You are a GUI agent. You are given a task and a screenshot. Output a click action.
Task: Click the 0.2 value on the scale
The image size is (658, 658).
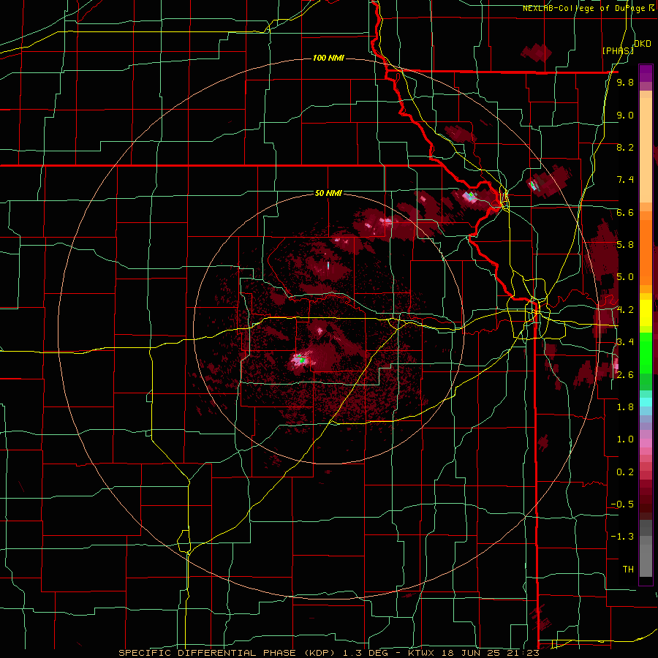(625, 472)
